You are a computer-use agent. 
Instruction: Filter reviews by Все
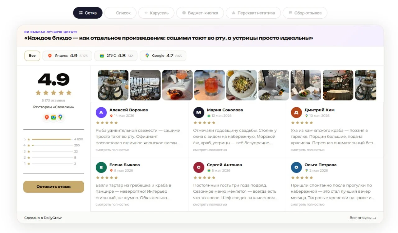32,56
